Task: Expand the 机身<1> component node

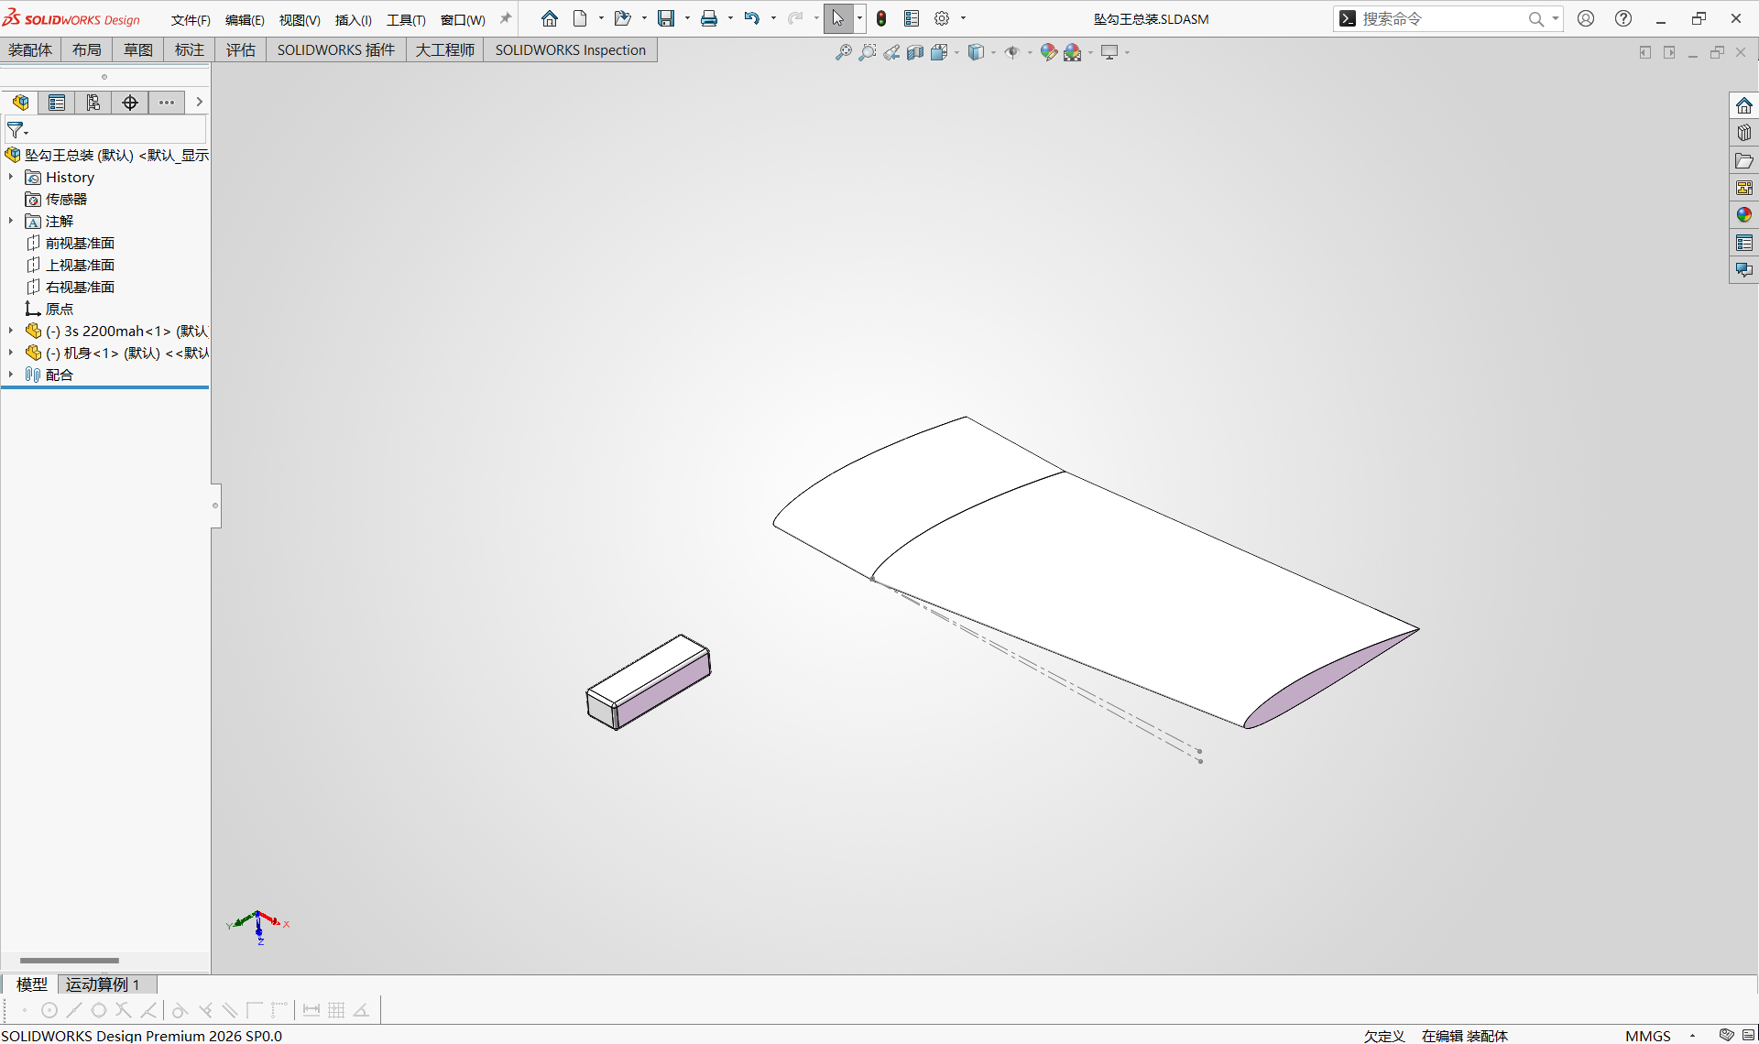Action: click(x=11, y=353)
